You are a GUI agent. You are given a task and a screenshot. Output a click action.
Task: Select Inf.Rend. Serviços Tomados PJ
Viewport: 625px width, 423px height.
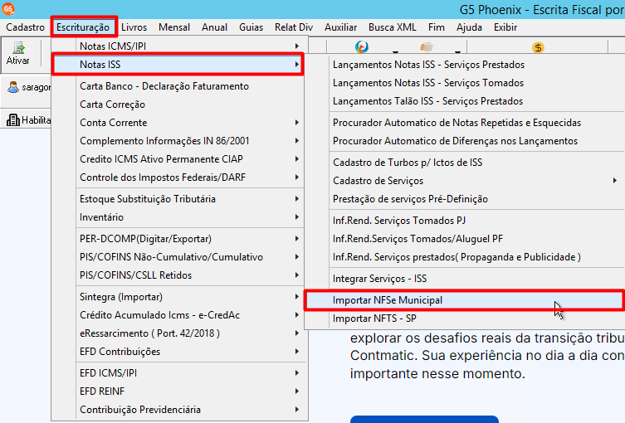tap(465, 221)
